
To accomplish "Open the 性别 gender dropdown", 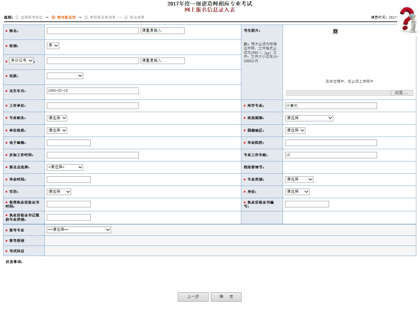I will [53, 46].
